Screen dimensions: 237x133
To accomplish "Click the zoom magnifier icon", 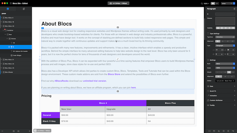I will [202, 4].
